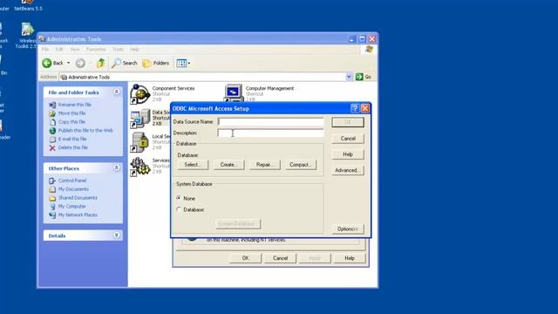The height and width of the screenshot is (314, 558).
Task: Expand the Details panel
Action: pos(116,235)
